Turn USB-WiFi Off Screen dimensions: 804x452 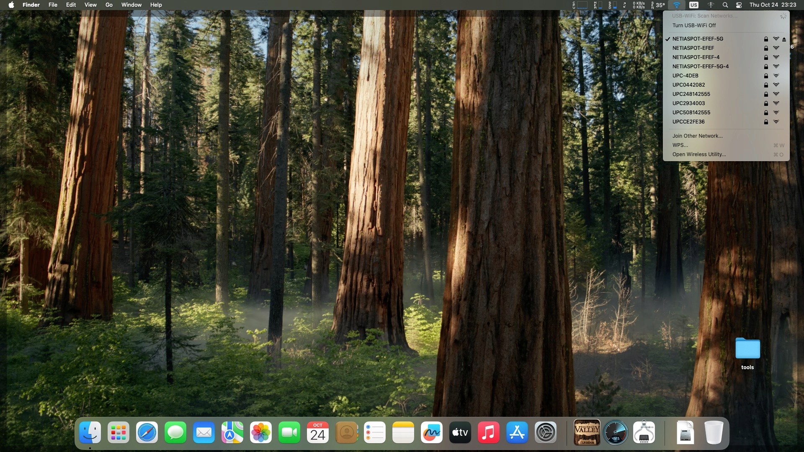pos(694,26)
